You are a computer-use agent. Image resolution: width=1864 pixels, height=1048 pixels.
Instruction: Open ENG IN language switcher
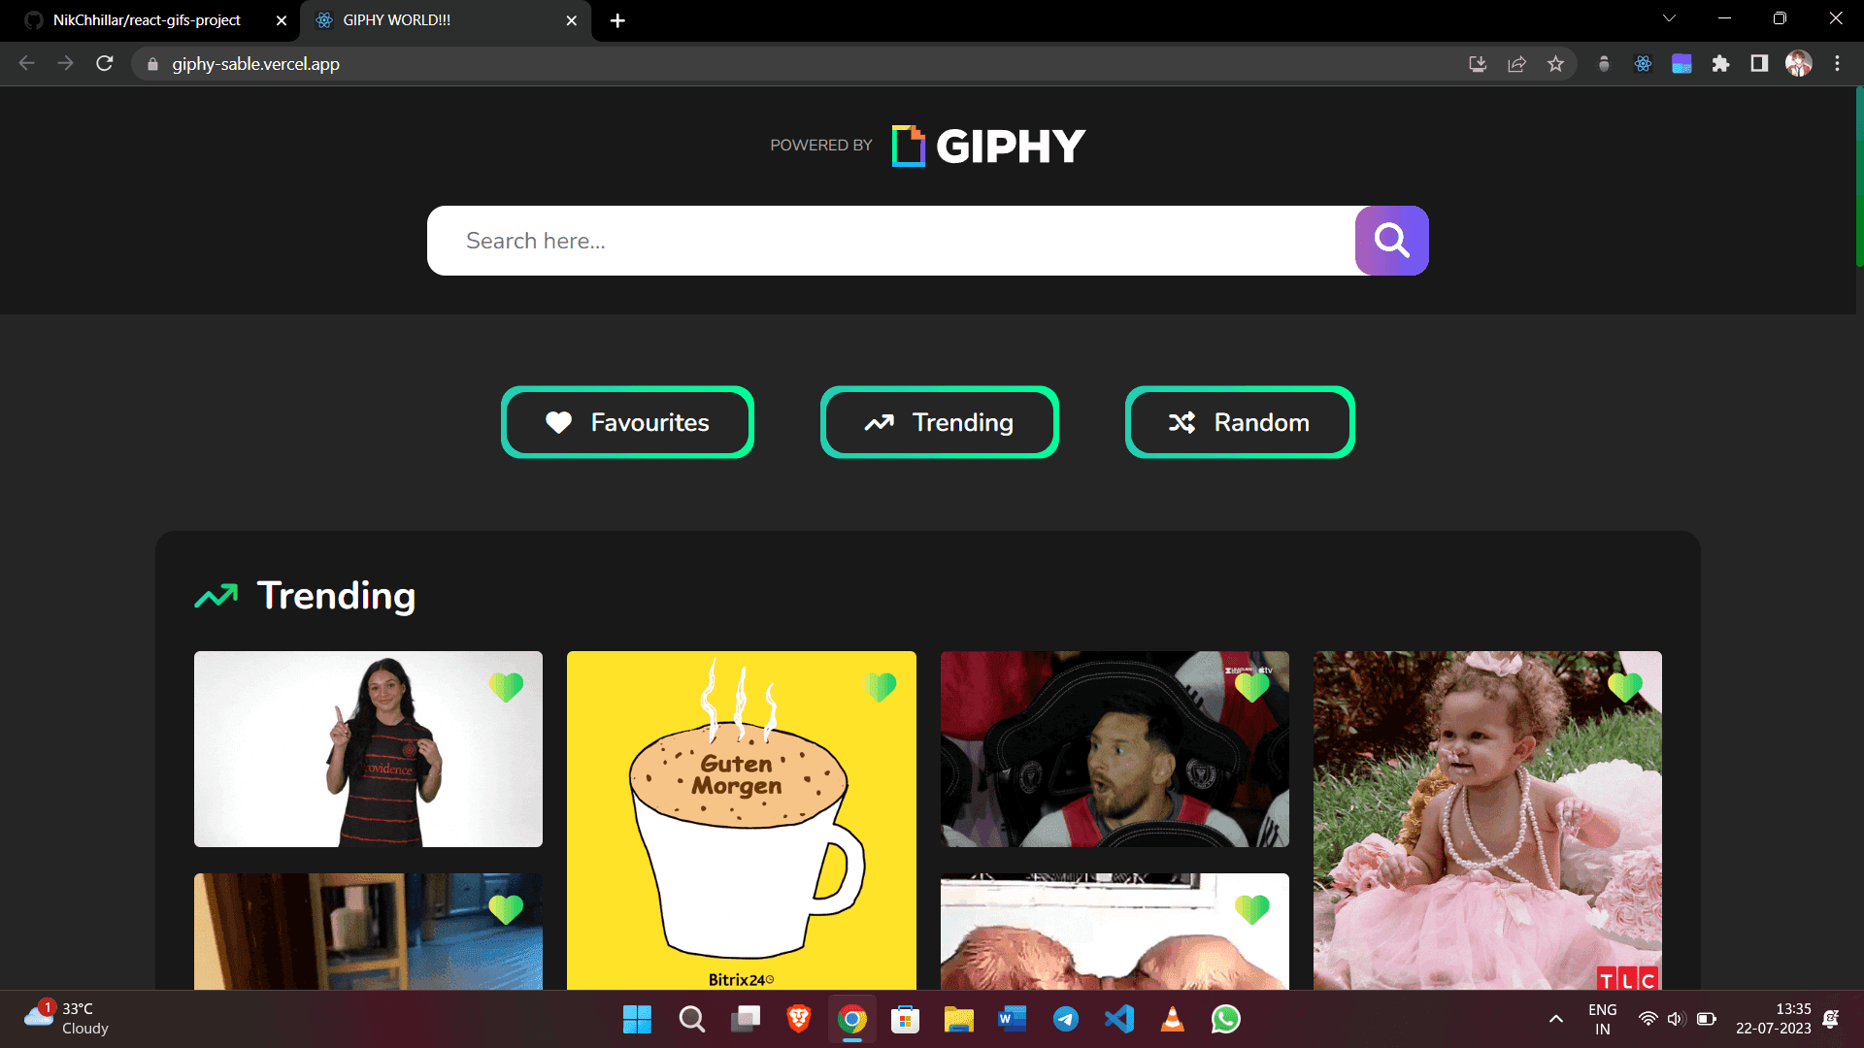pyautogui.click(x=1602, y=1019)
